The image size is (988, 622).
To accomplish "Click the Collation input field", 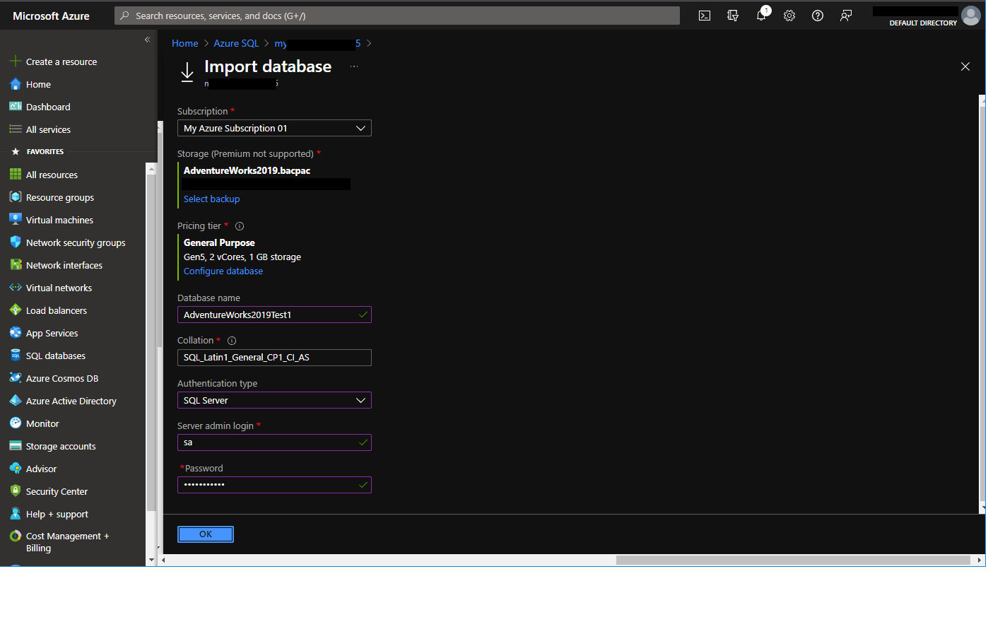I will tap(274, 358).
